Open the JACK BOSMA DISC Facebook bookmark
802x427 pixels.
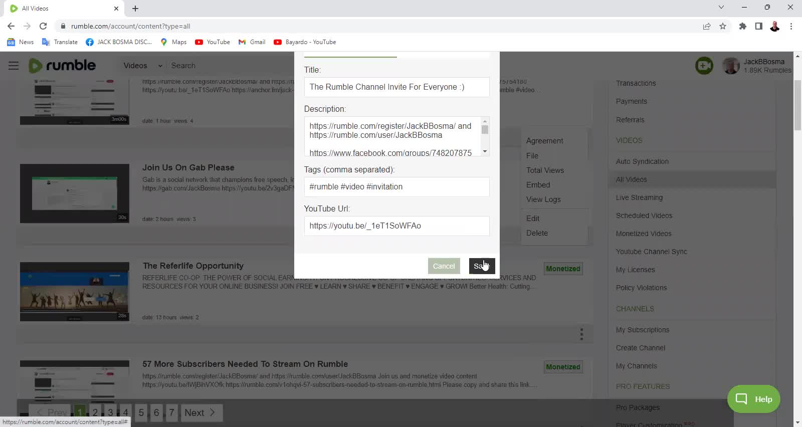pos(119,42)
